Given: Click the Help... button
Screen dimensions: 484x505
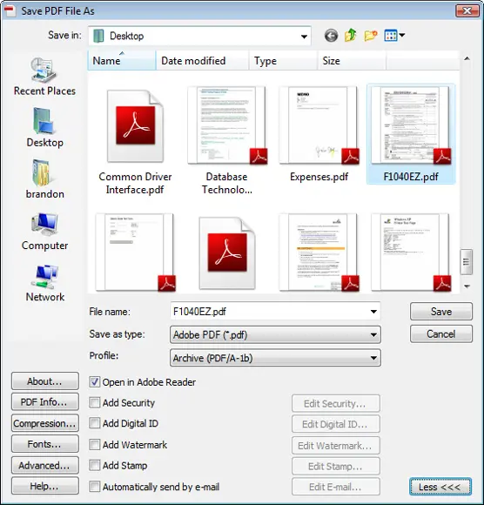Looking at the screenshot, I should click(x=44, y=486).
